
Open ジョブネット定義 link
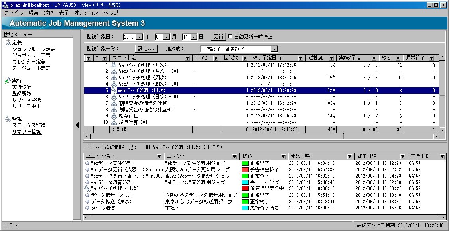click(31, 55)
